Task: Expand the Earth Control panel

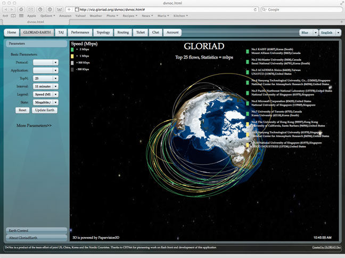Action: (x=36, y=230)
